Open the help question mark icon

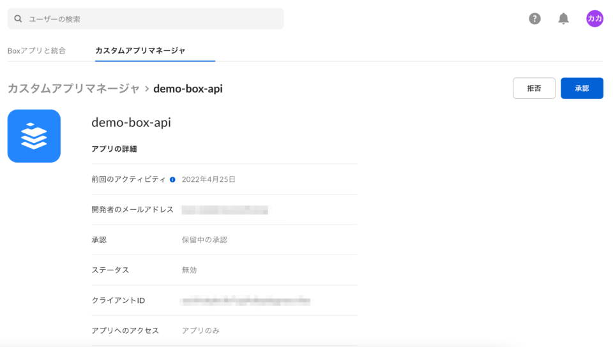535,19
